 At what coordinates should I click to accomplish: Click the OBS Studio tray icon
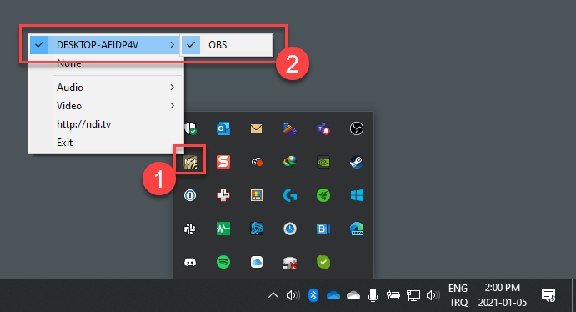pyautogui.click(x=356, y=128)
